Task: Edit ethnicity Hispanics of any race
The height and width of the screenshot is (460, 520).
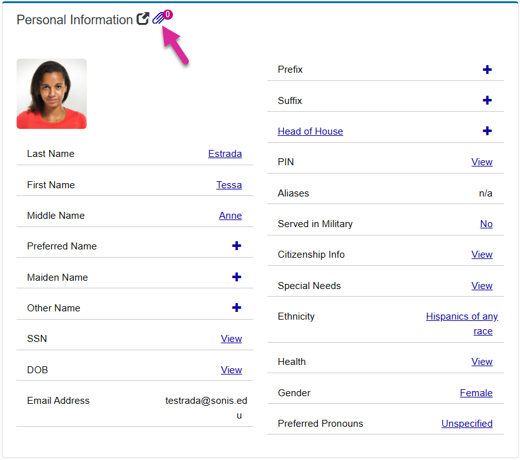Action: click(x=462, y=316)
